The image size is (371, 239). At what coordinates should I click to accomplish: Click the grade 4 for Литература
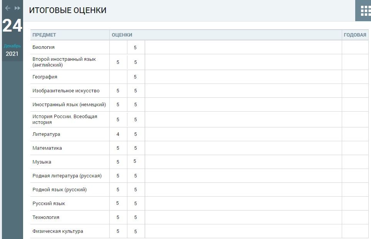pos(118,134)
